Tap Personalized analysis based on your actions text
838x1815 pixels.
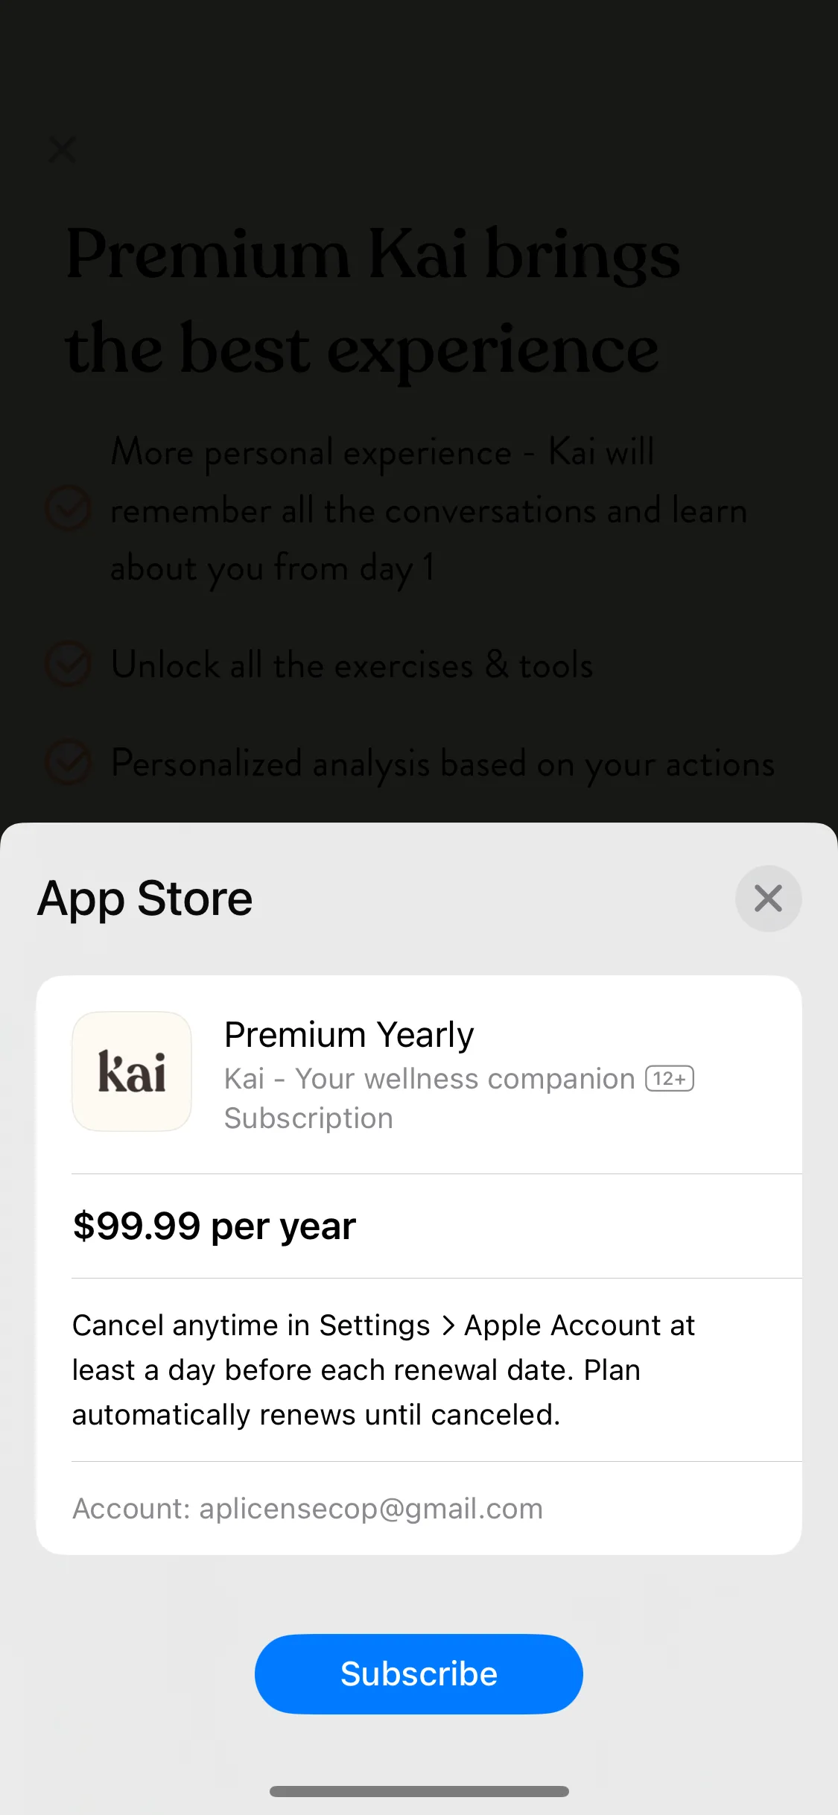pos(442,764)
